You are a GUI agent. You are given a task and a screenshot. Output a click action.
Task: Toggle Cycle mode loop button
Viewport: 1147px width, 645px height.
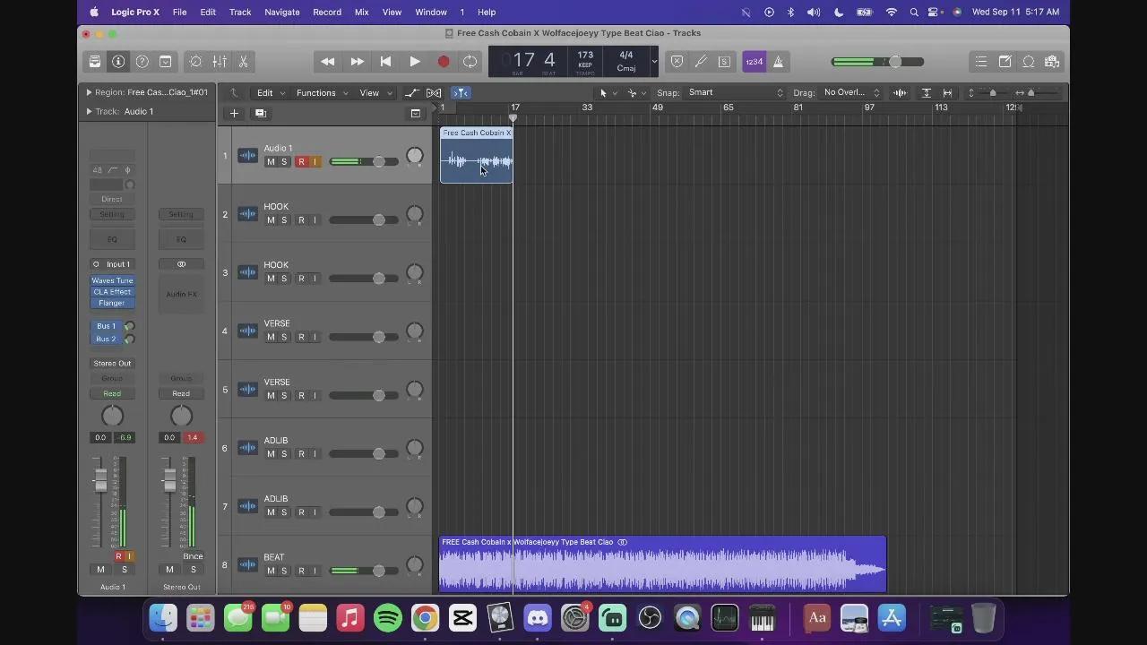click(x=470, y=62)
